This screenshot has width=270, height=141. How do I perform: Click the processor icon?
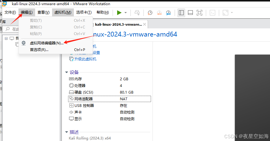[71, 85]
